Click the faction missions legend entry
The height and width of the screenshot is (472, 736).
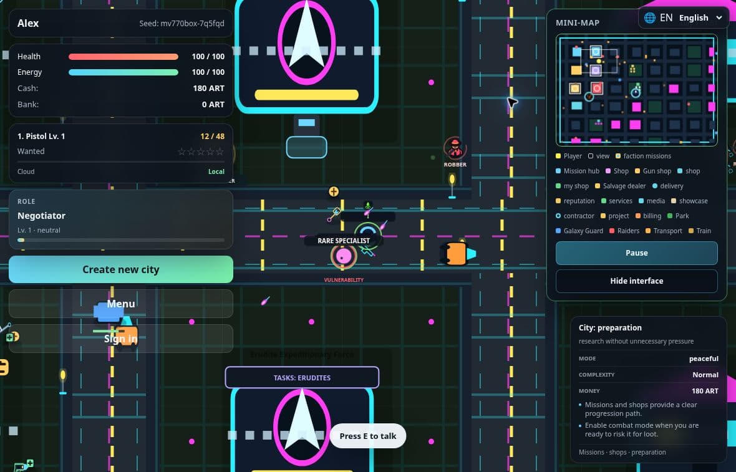[x=643, y=157]
